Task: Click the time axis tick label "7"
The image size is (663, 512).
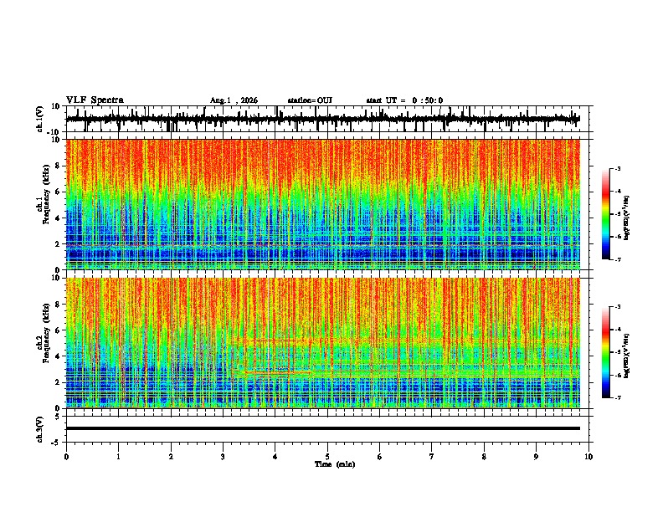Action: point(432,457)
